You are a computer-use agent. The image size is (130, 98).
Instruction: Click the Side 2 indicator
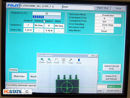point(114,87)
